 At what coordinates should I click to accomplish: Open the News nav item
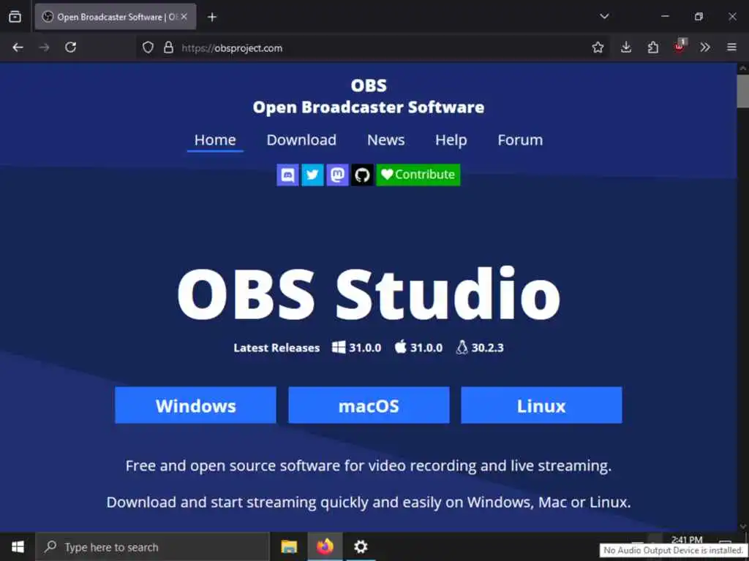point(386,140)
